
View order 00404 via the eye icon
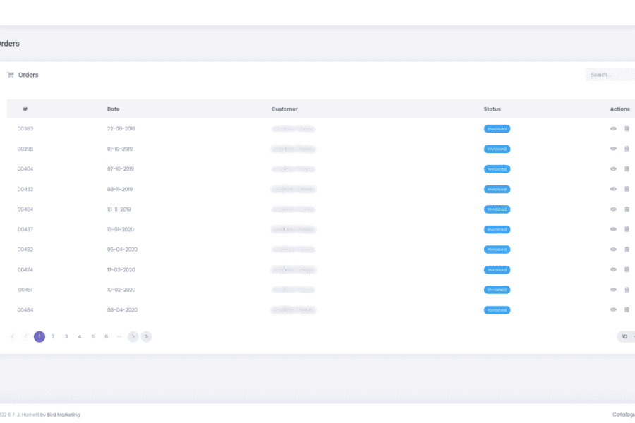613,169
